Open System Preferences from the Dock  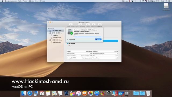point(109,93)
